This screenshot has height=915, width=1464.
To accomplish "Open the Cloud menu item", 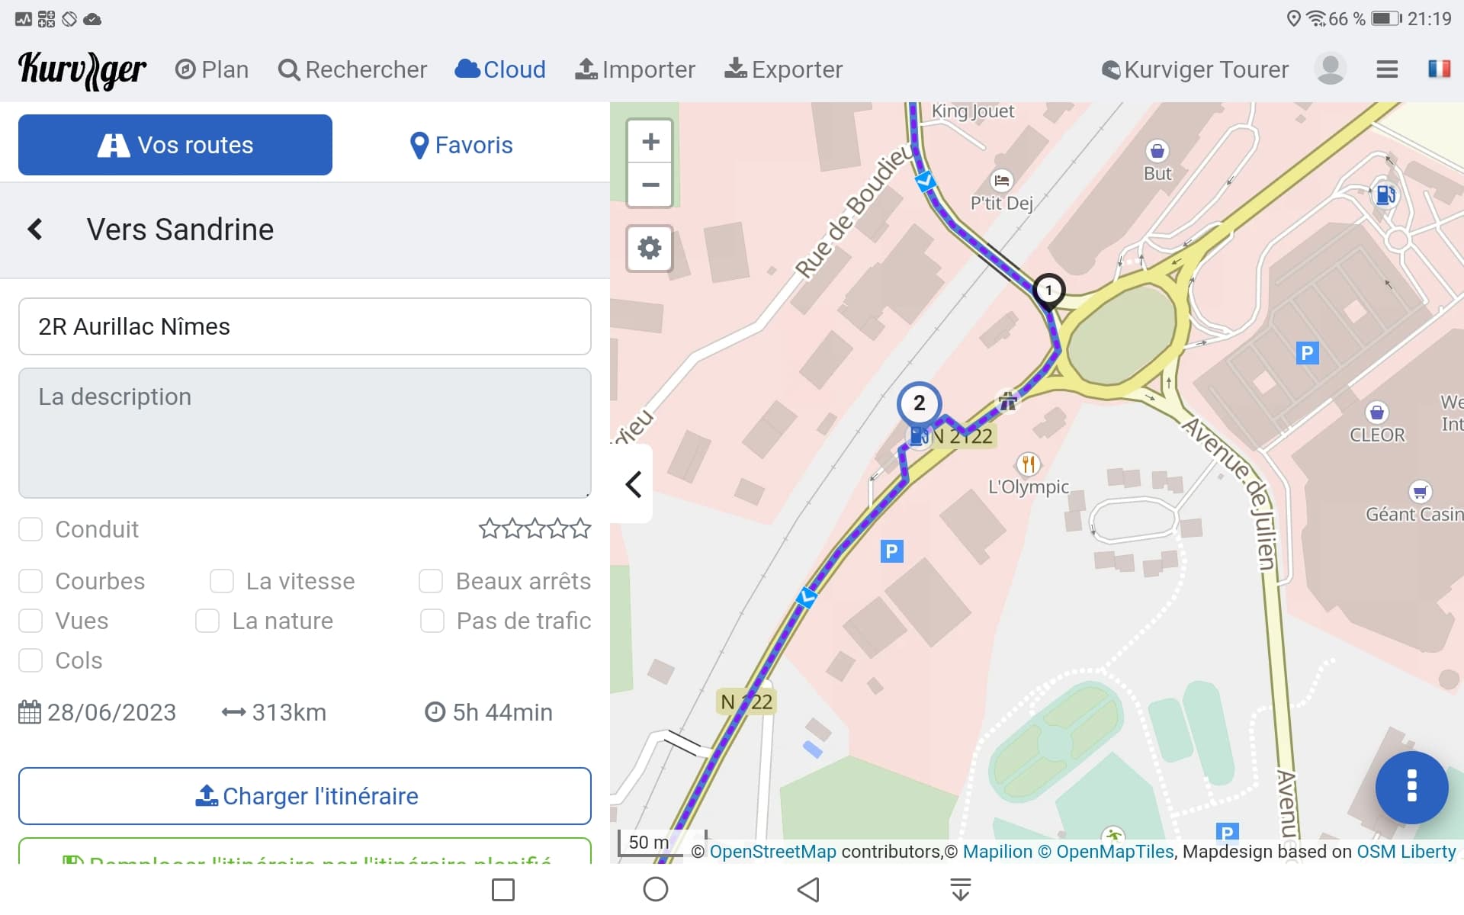I will pyautogui.click(x=500, y=69).
